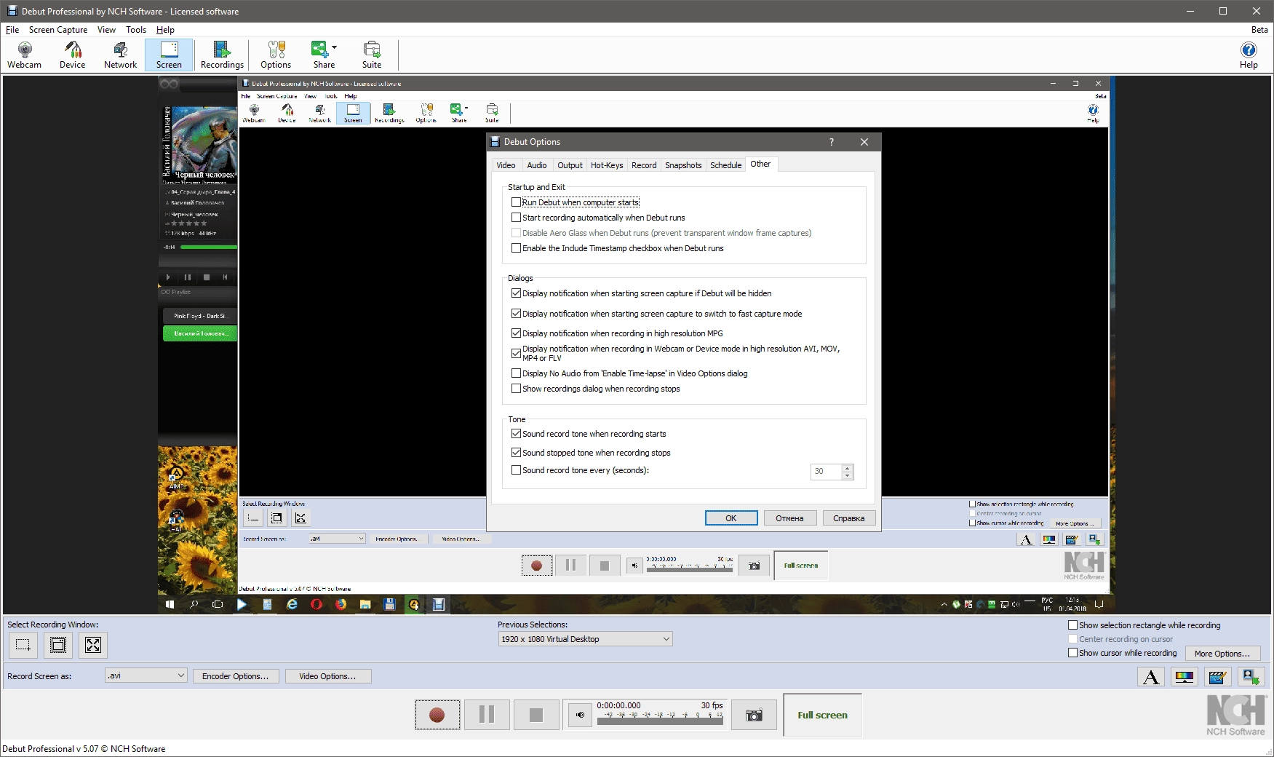Viewport: 1274px width, 757px height.
Task: Enable Show recordings dialog when recording stops
Action: [x=516, y=389]
